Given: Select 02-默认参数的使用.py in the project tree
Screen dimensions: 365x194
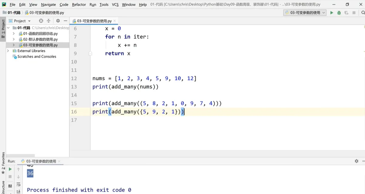Looking at the screenshot, I should pyautogui.click(x=38, y=40).
